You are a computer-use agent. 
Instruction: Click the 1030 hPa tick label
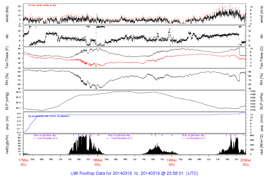[253, 91]
